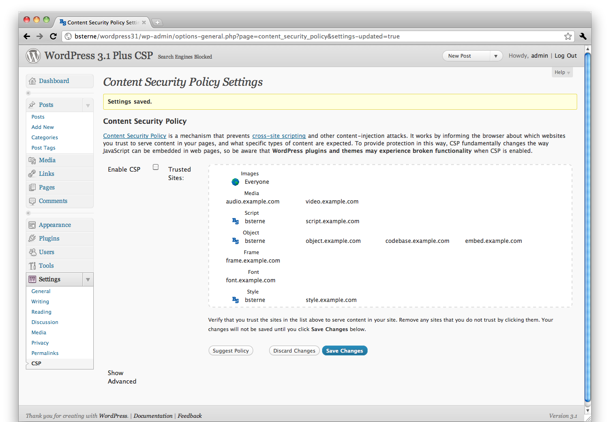Remove embed.example.com from Object sites
Screen dimensions: 610x422
tap(493, 241)
